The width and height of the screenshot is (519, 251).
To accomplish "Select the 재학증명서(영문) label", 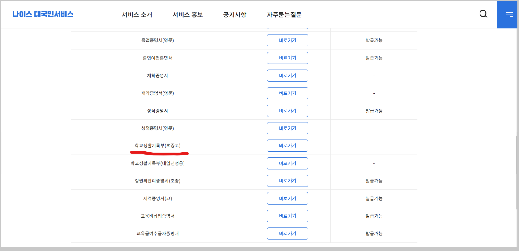I will point(158,93).
